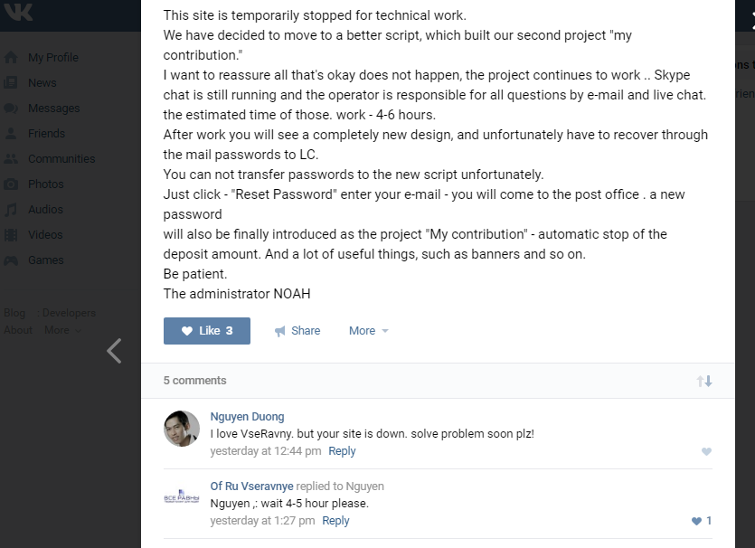Go to previous post with left arrow

(114, 351)
